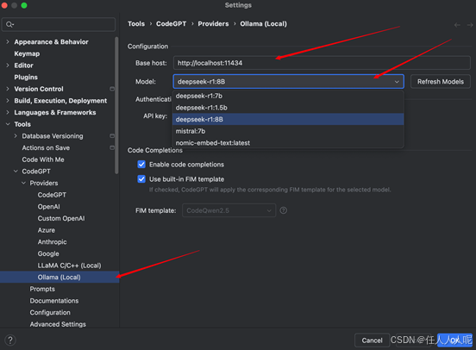The image size is (476, 350).
Task: Open the FIM template dropdown
Action: [229, 210]
